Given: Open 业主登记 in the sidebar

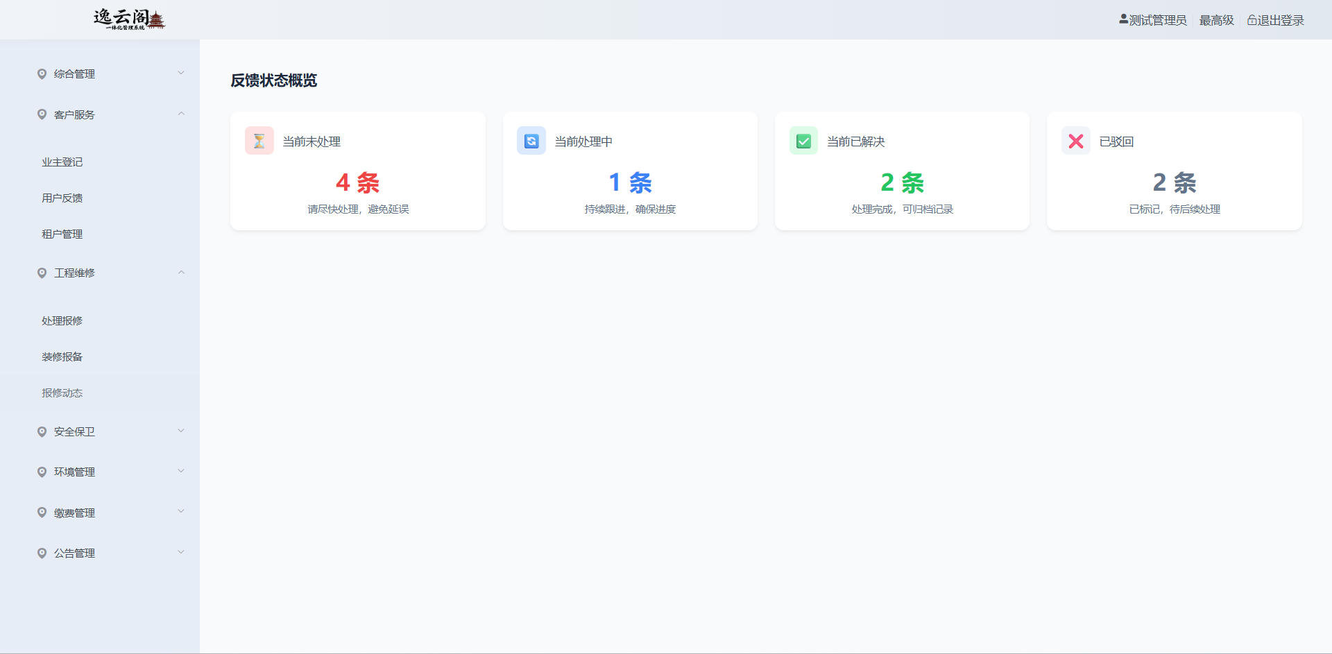Looking at the screenshot, I should tap(62, 162).
